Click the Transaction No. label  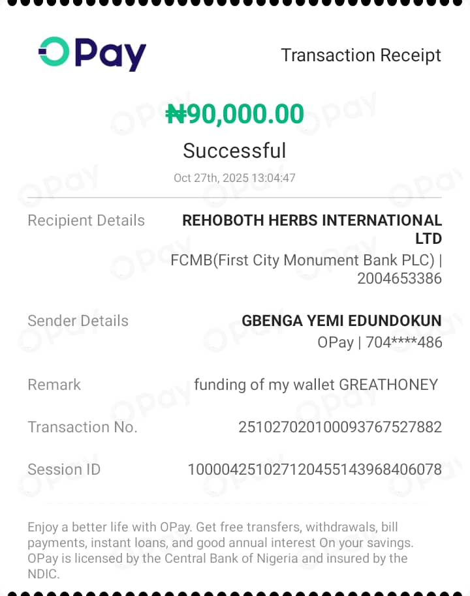click(x=82, y=427)
